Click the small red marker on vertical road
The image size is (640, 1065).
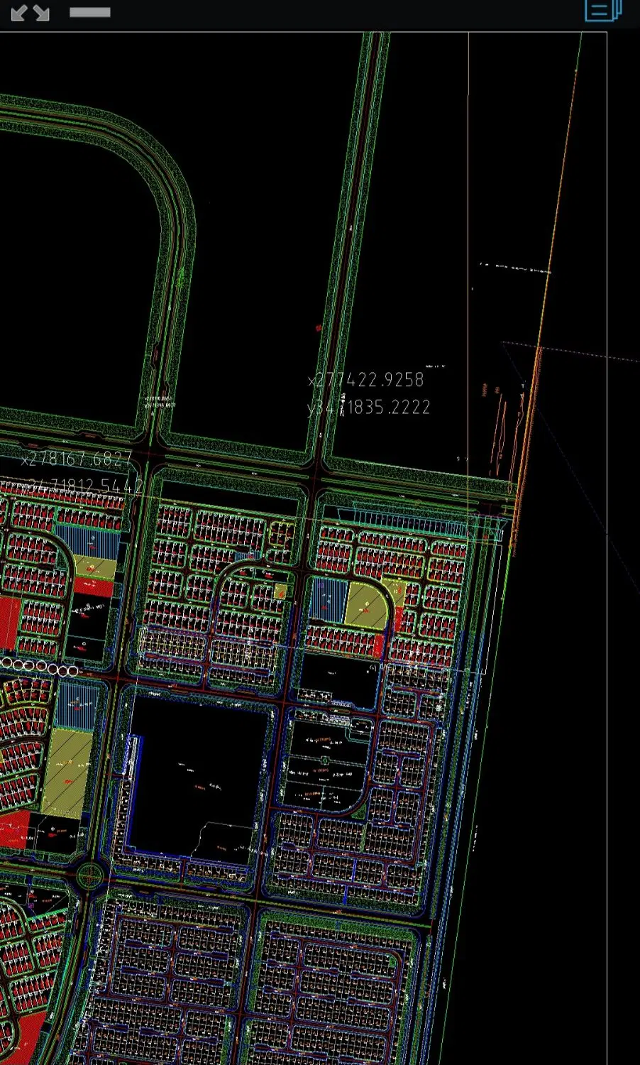(x=319, y=328)
